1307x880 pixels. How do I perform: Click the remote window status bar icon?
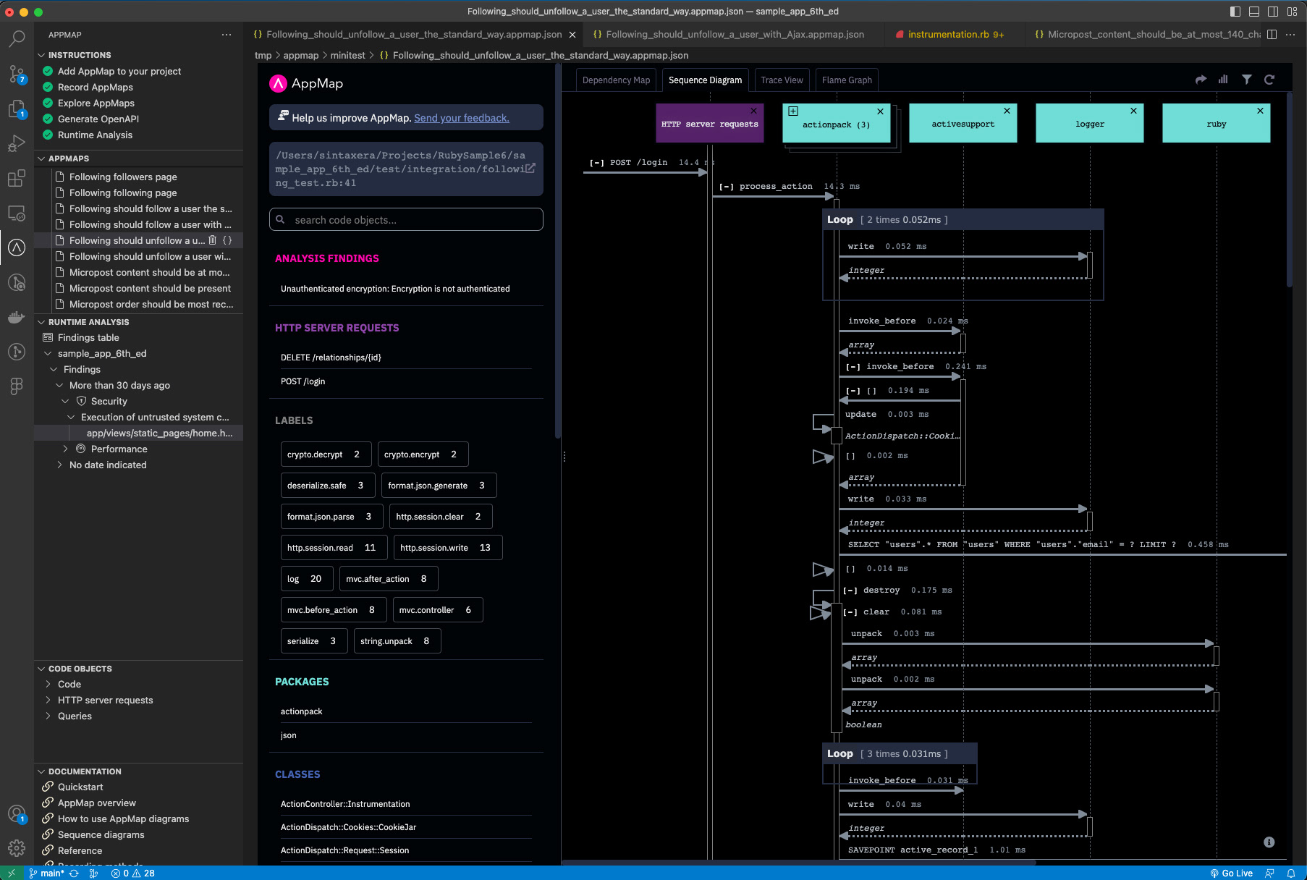[x=12, y=873]
